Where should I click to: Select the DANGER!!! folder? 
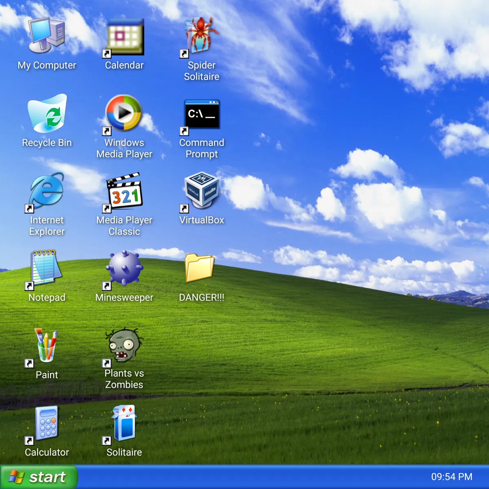(200, 268)
